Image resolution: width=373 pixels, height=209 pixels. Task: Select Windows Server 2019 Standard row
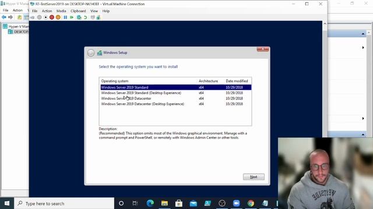click(176, 88)
